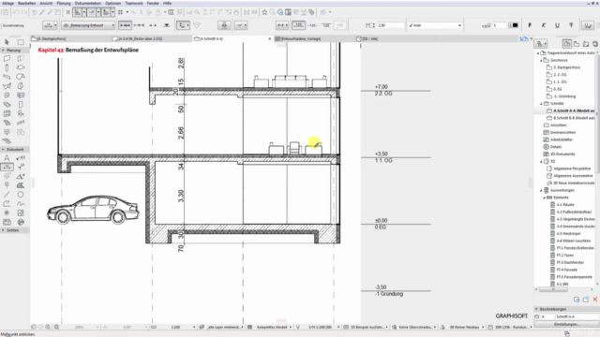Collapse the Geschosse tree node
The width and height of the screenshot is (600, 337).
[x=541, y=60]
